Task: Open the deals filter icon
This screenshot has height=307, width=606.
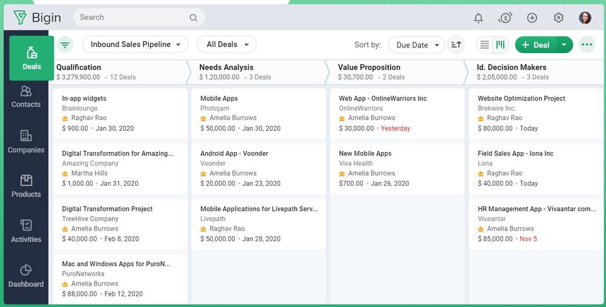Action: 65,45
